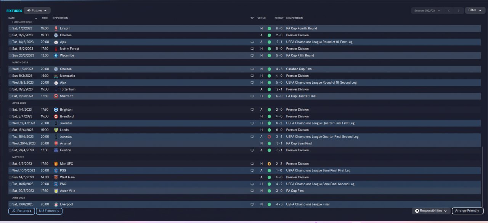Open the Season 2022/23 dropdown
Screen dimensions: 488x223
click(x=427, y=11)
